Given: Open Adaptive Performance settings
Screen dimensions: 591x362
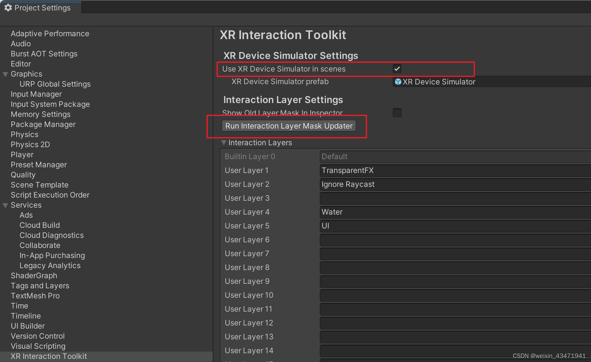Looking at the screenshot, I should tap(50, 34).
